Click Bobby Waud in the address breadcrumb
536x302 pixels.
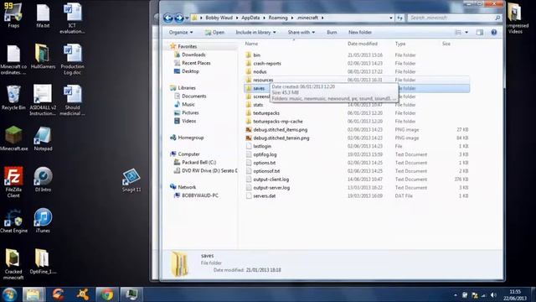coord(219,18)
